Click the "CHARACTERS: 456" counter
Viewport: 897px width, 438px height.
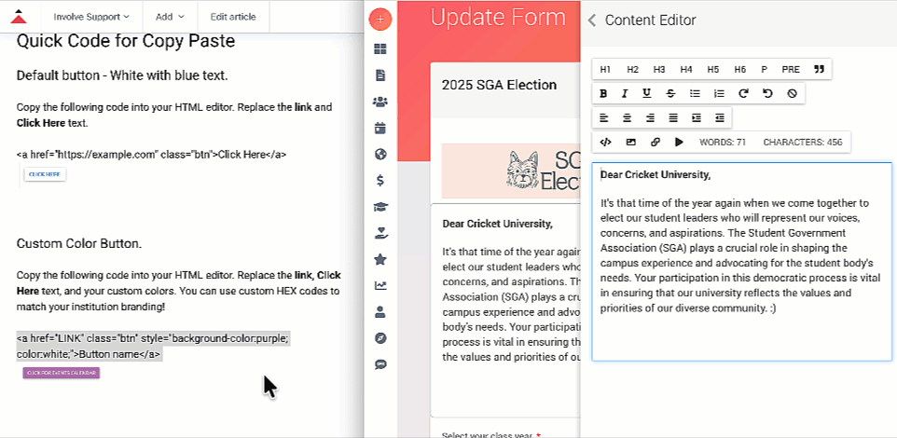tap(803, 143)
